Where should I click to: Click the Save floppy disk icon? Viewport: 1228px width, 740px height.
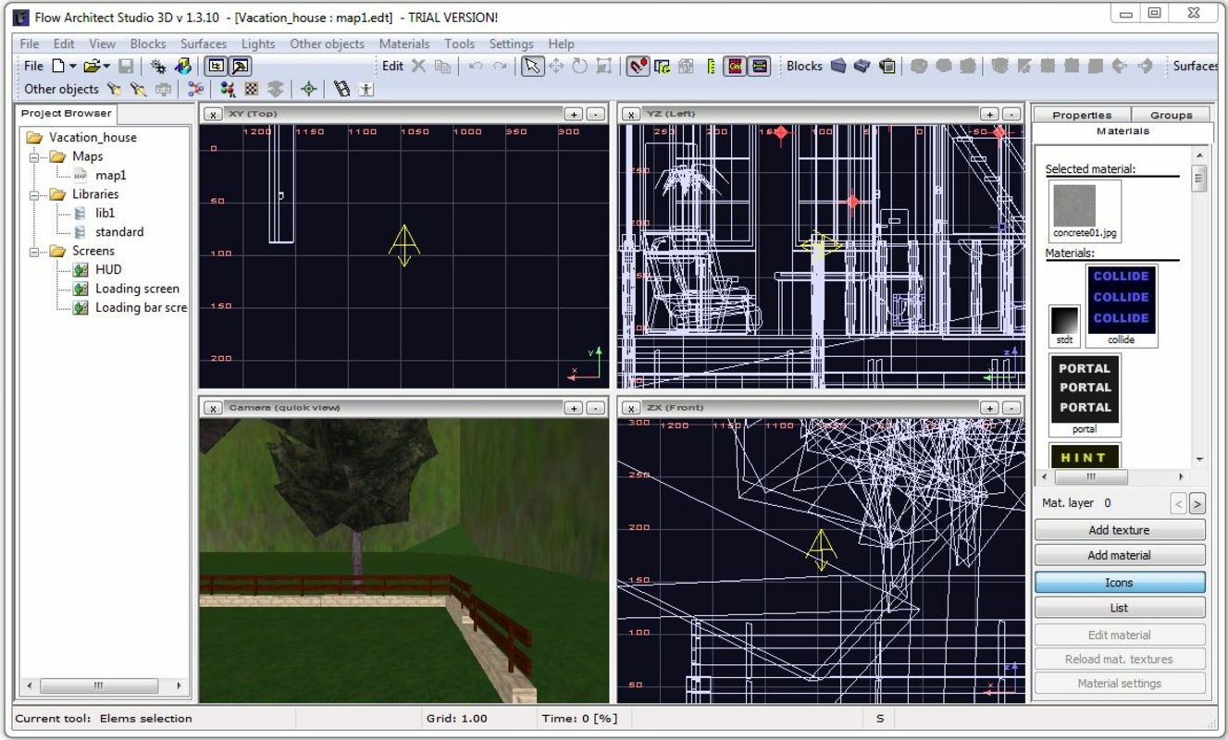point(126,66)
